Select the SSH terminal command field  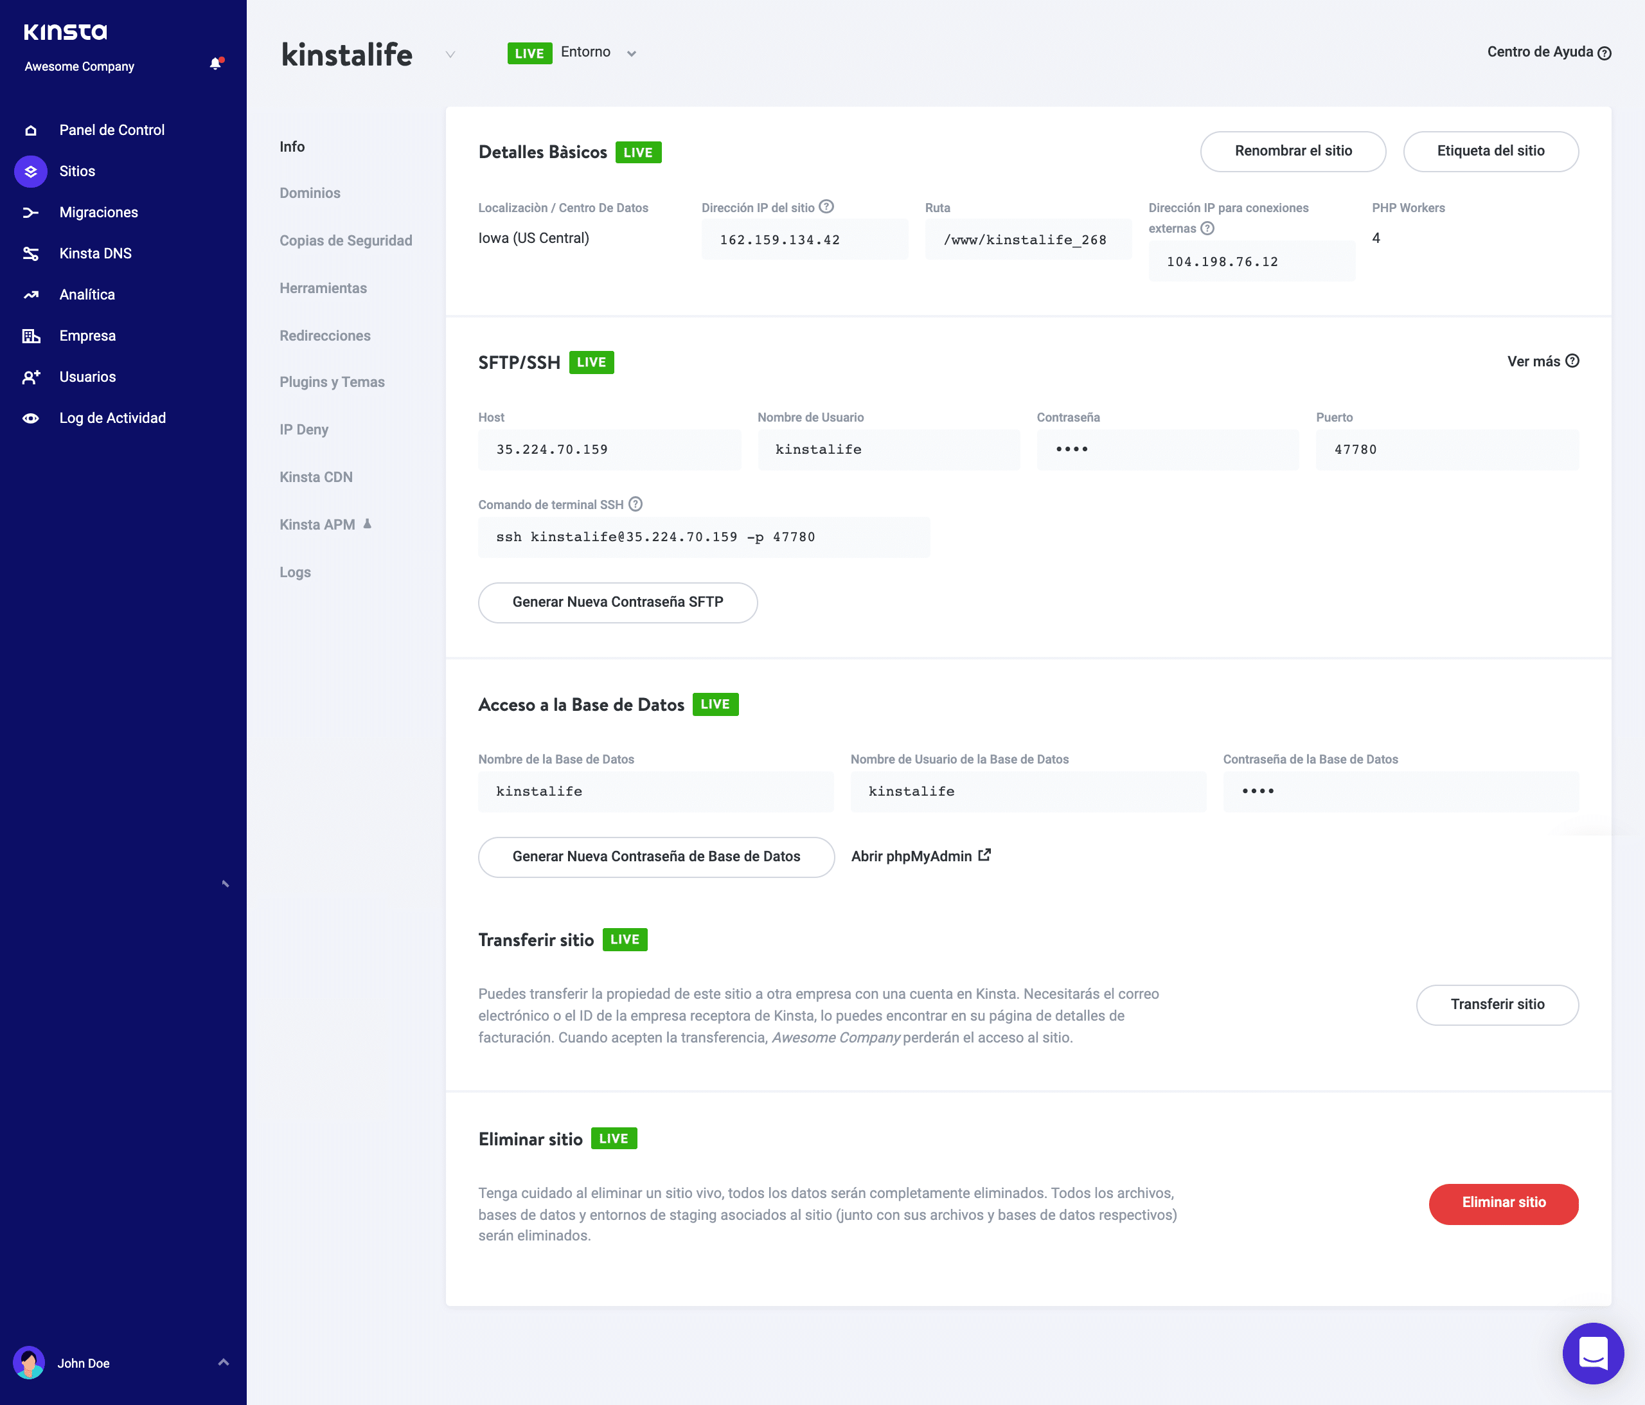pos(704,537)
